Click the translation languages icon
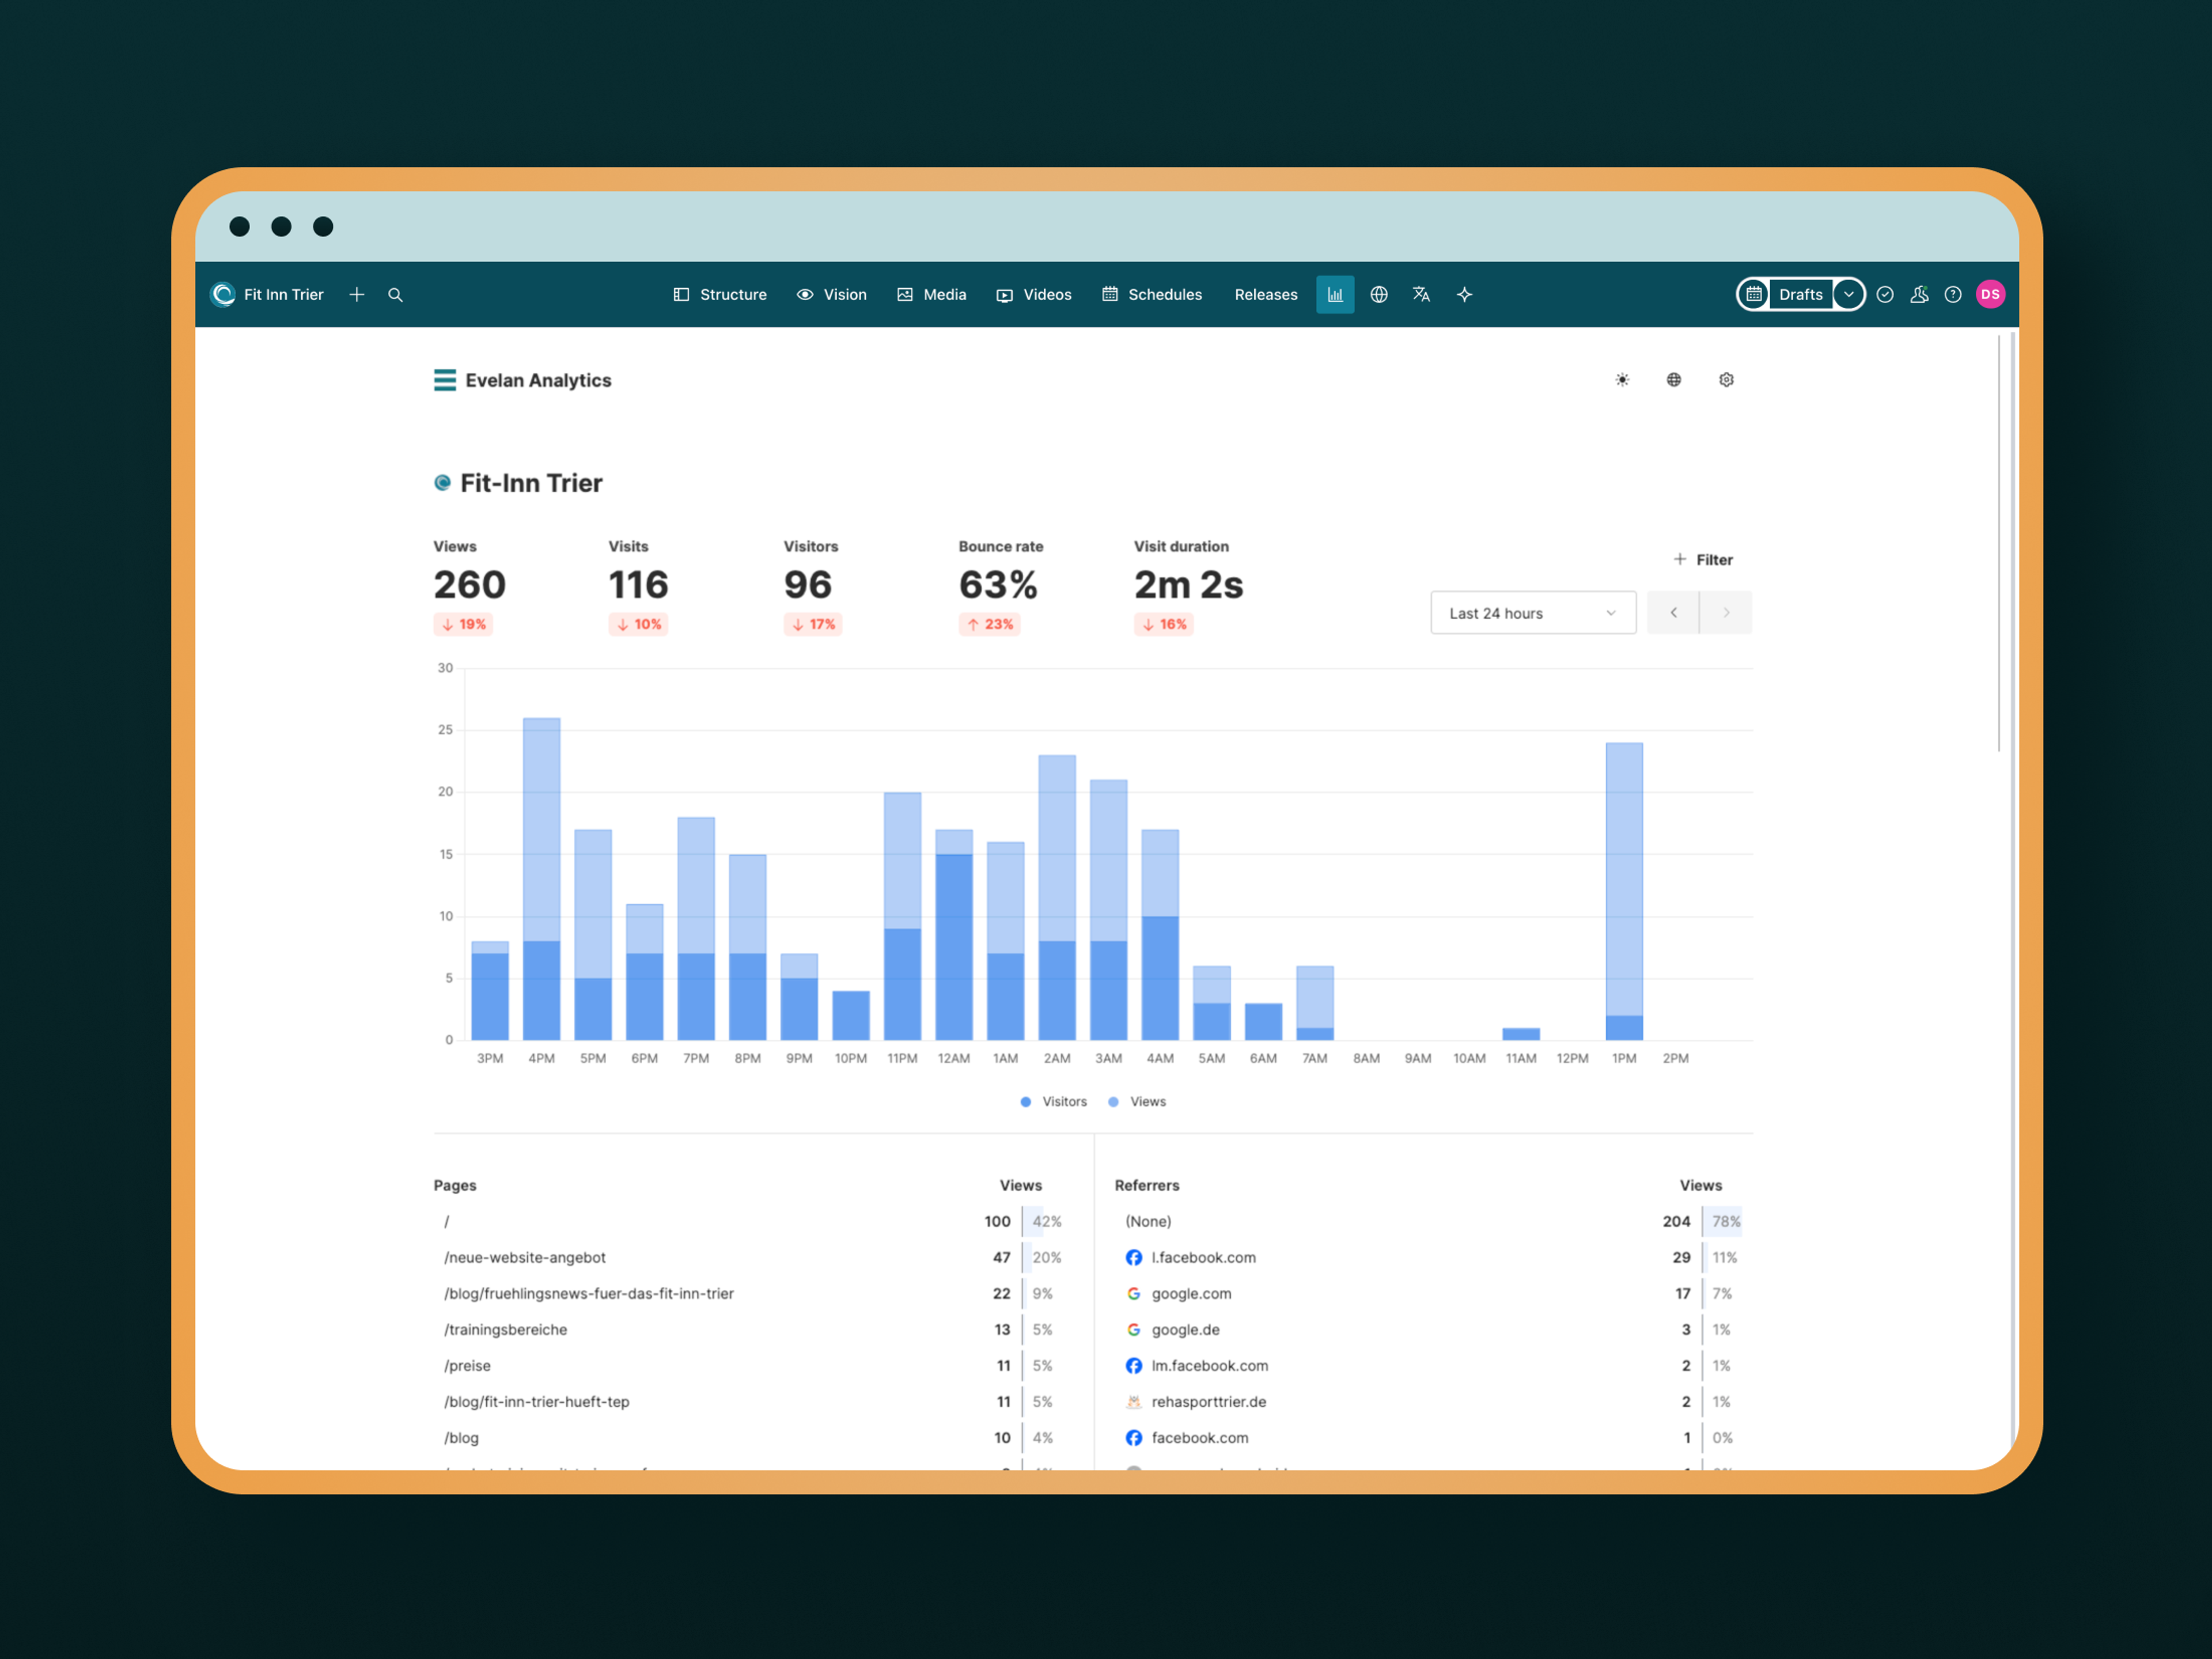 (1421, 294)
